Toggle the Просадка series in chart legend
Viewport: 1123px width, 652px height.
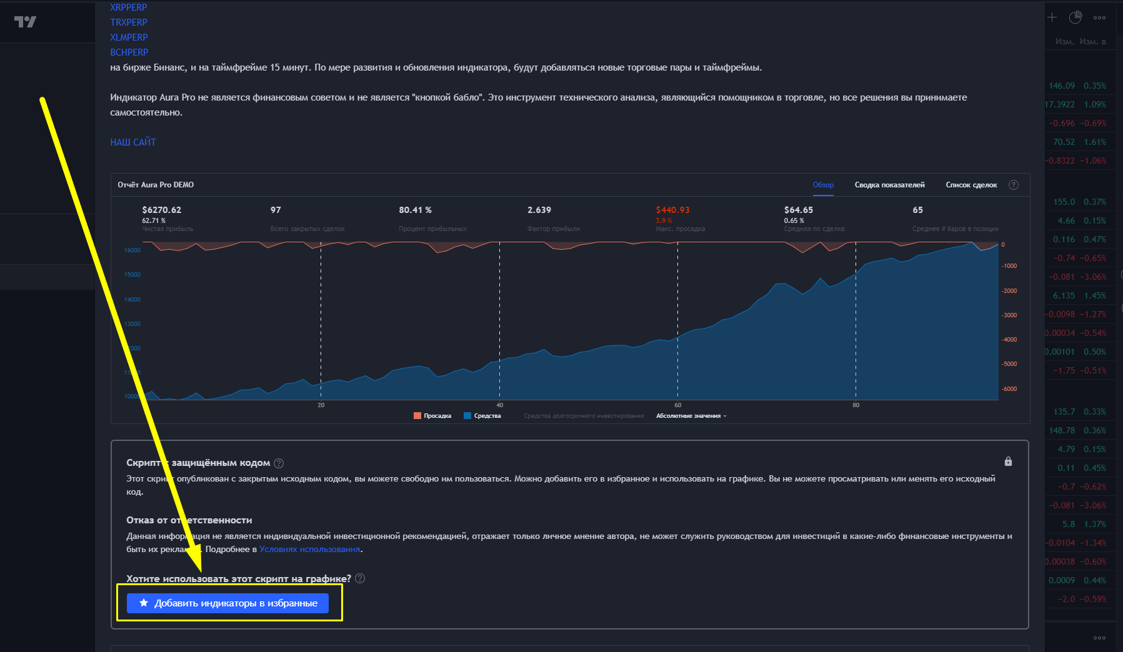(432, 416)
